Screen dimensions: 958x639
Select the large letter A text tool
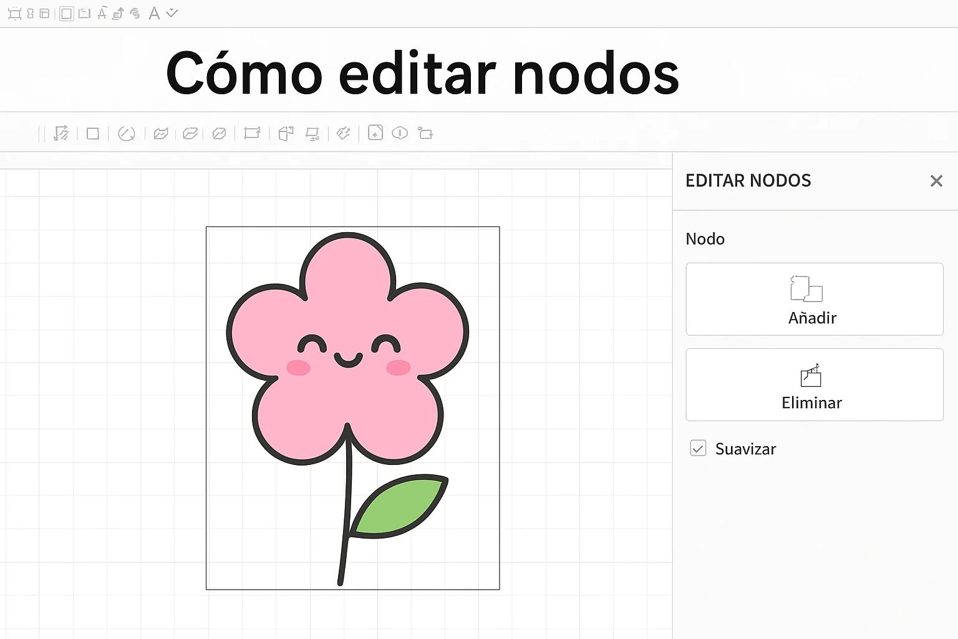click(154, 13)
